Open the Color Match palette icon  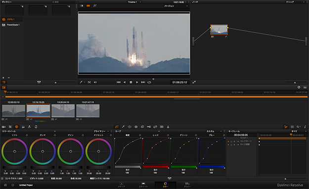(x=10, y=127)
